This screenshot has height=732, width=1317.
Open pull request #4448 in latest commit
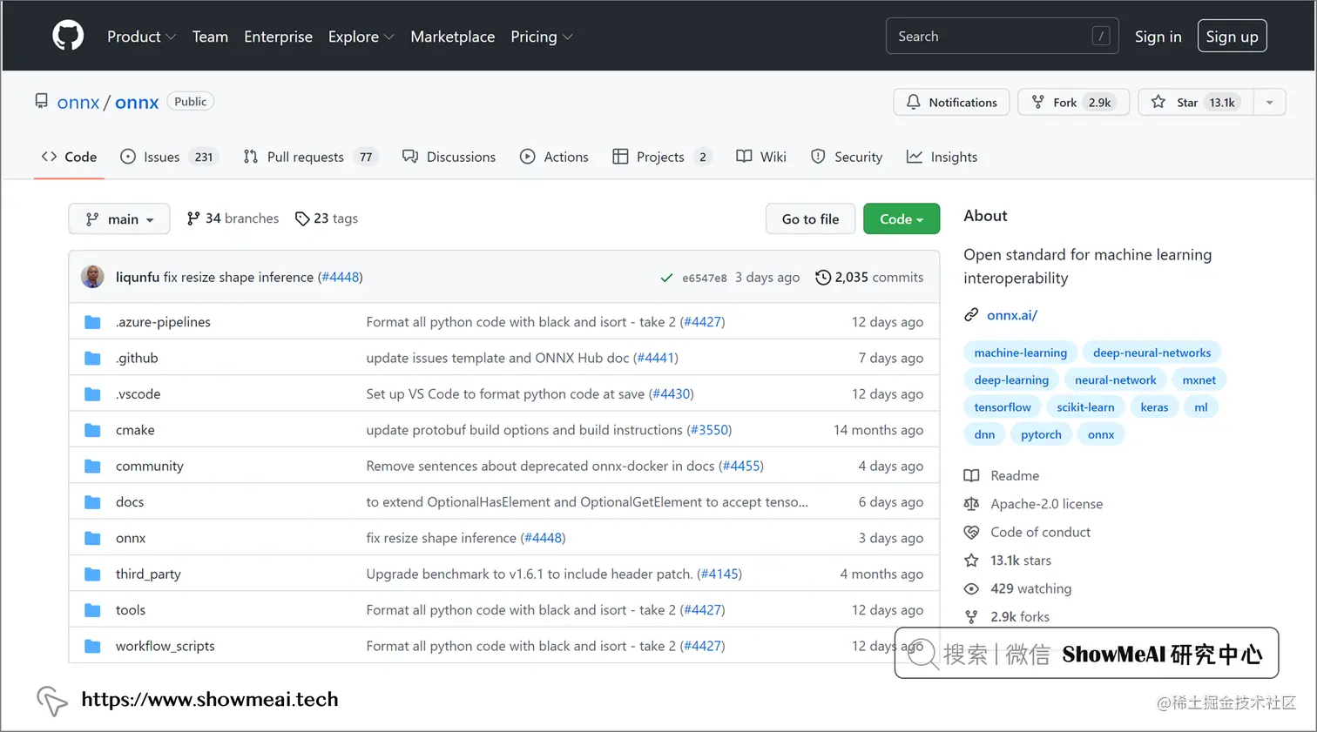(341, 278)
